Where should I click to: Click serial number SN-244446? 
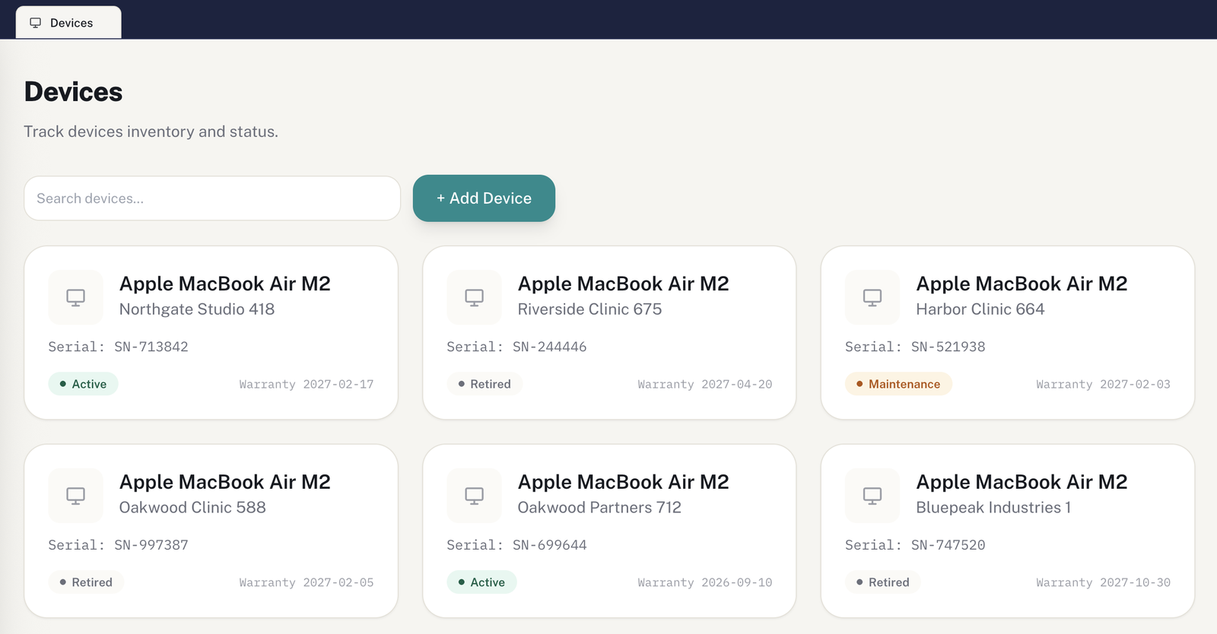[550, 347]
